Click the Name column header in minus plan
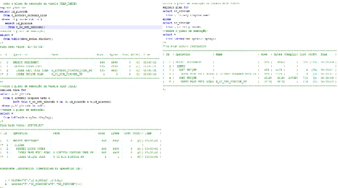The width and height of the screenshot is (338, 188). [219, 55]
